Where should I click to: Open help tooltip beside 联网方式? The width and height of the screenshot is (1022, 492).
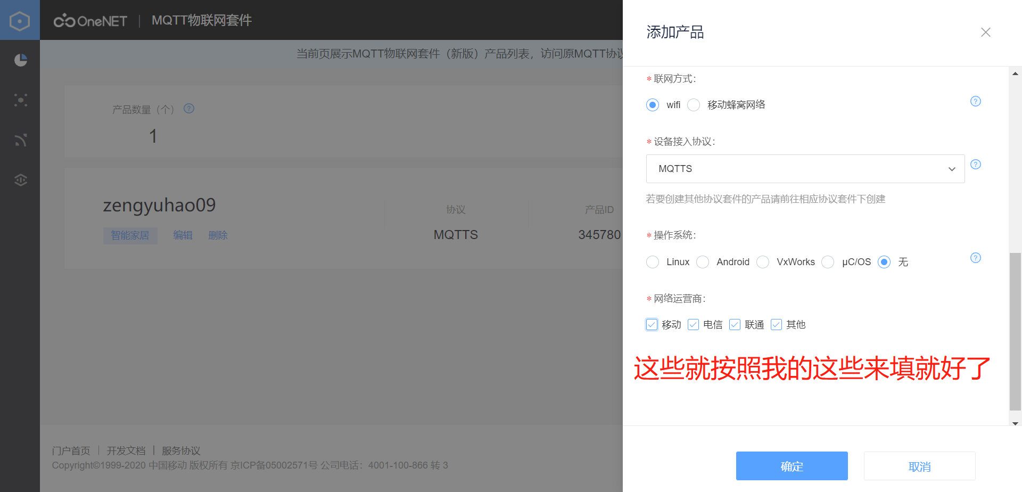[975, 101]
